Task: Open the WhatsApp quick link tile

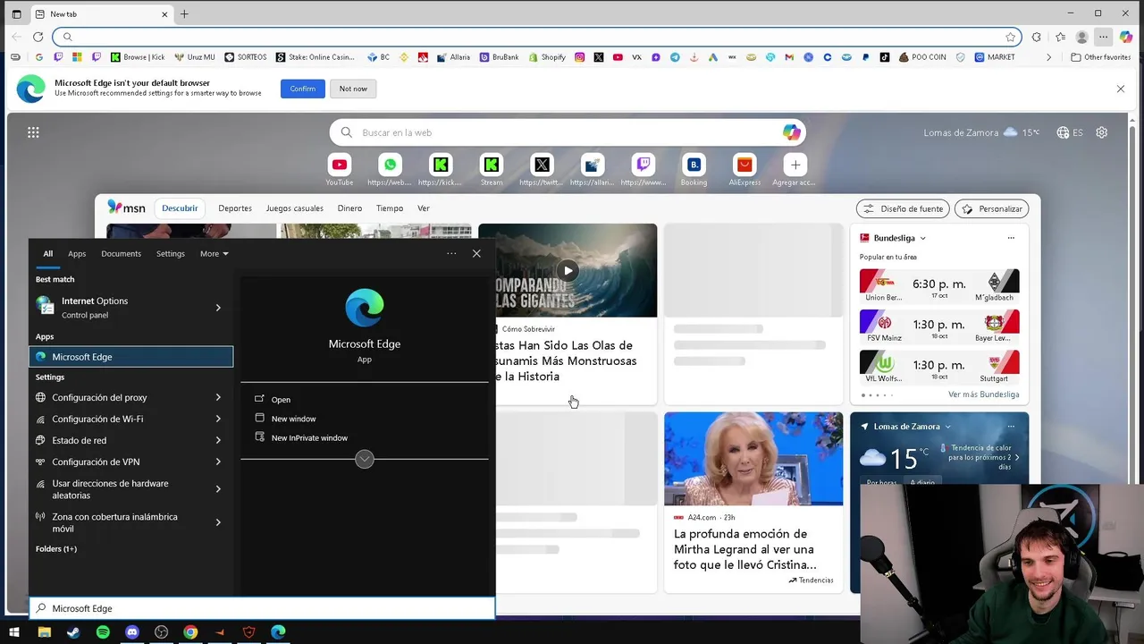Action: 390,168
